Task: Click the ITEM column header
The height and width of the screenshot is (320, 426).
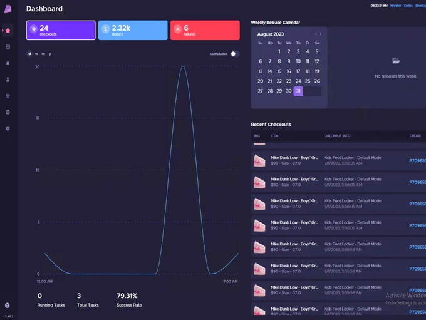Action: 274,136
